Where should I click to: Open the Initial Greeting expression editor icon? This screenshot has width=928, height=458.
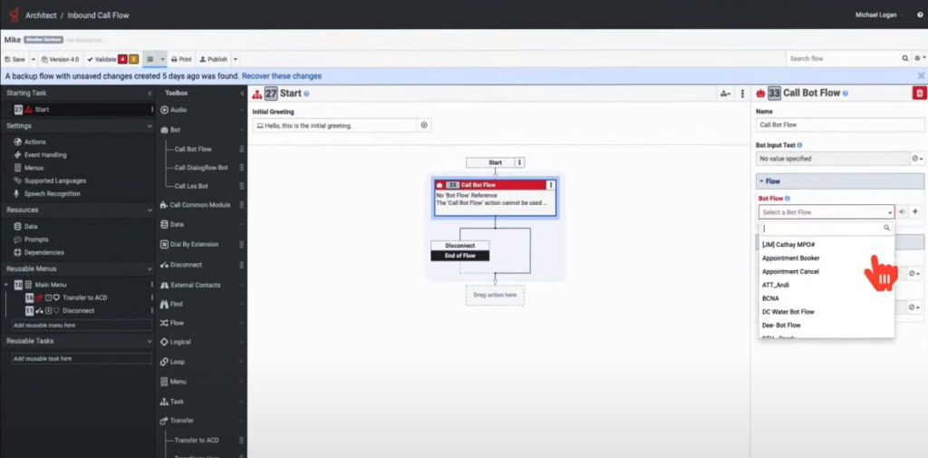[423, 125]
